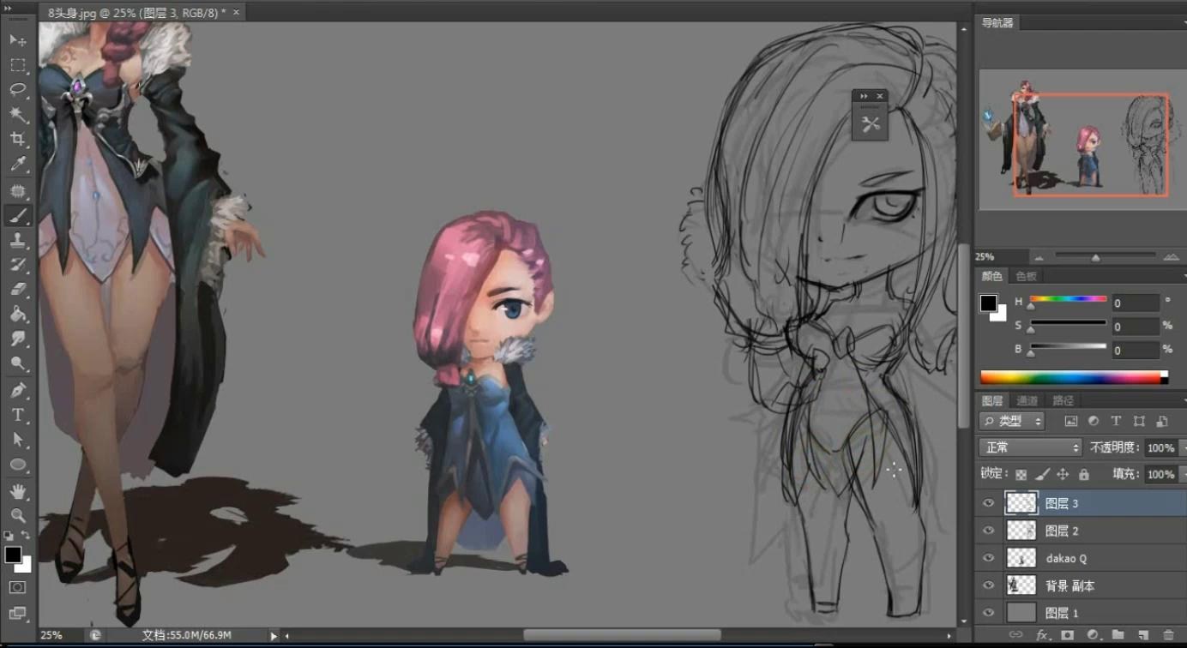Click the foreground color swatch in toolbar
This screenshot has width=1187, height=648.
point(13,555)
